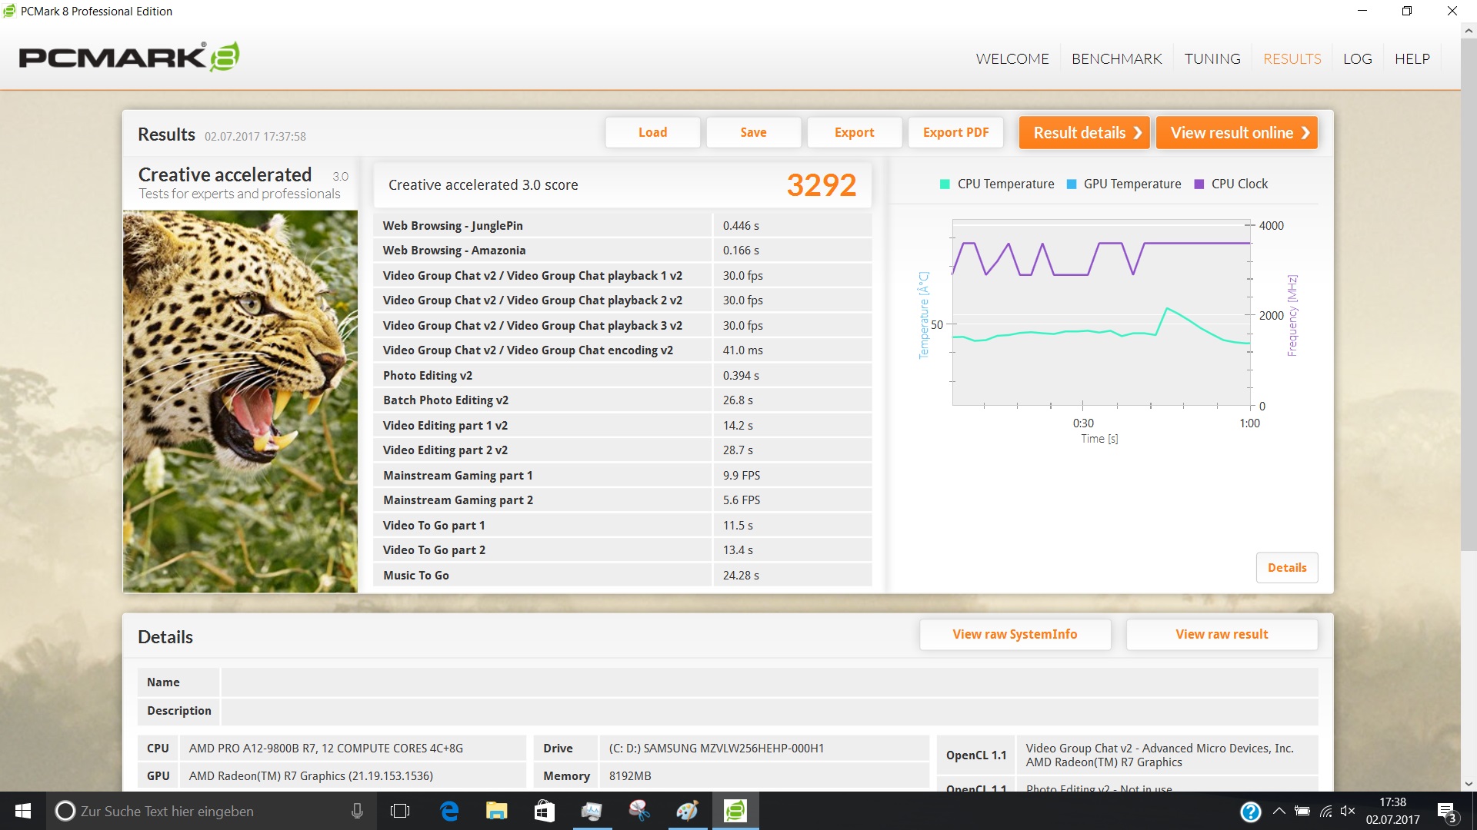
Task: Click the PCMark 8 taskbar icon
Action: pyautogui.click(x=735, y=811)
